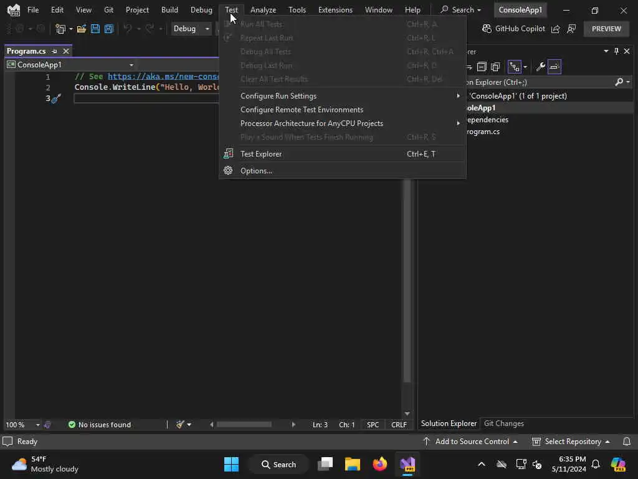Switch to the Solution Explorer tab

click(449, 423)
